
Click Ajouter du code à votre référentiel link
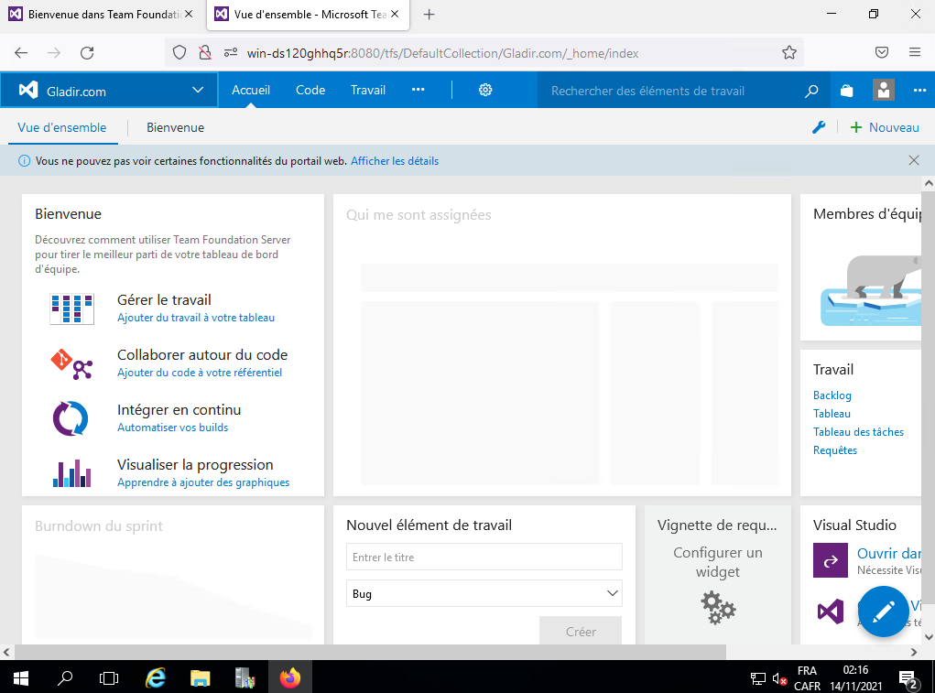(x=200, y=373)
